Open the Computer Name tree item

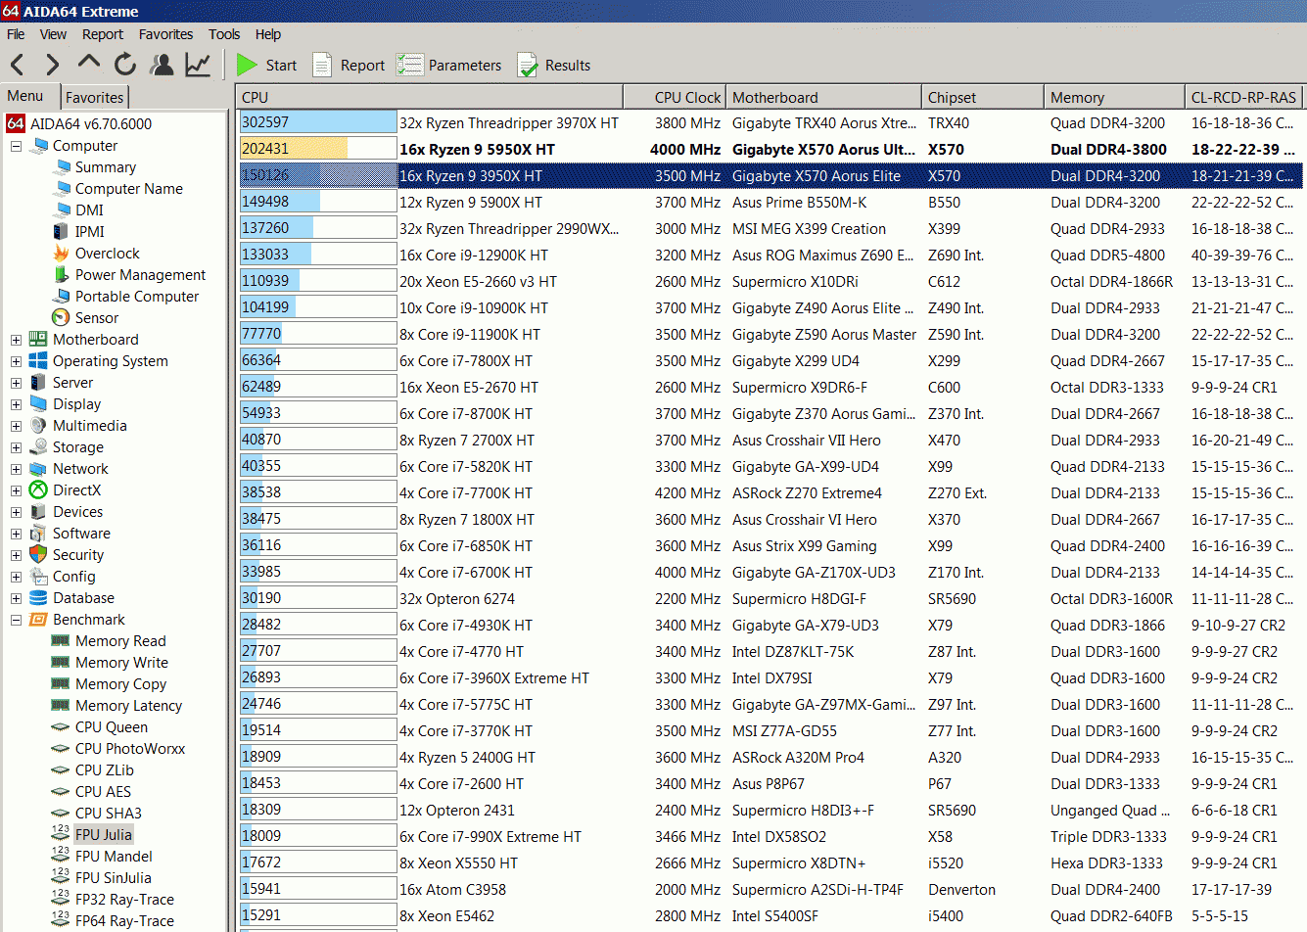129,189
